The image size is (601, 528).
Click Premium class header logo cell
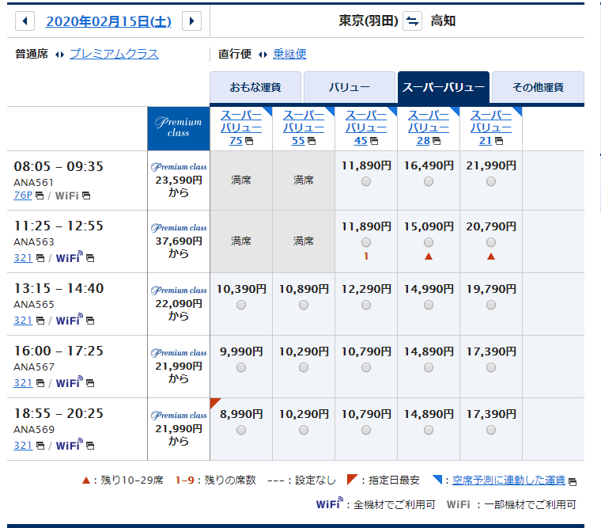[x=179, y=128]
